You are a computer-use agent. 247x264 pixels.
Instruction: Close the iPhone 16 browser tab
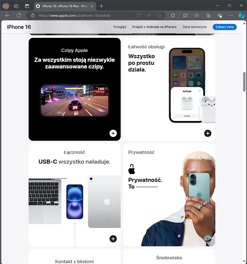[x=92, y=6]
